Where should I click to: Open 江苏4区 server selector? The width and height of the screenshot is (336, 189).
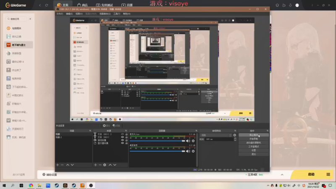252,175
